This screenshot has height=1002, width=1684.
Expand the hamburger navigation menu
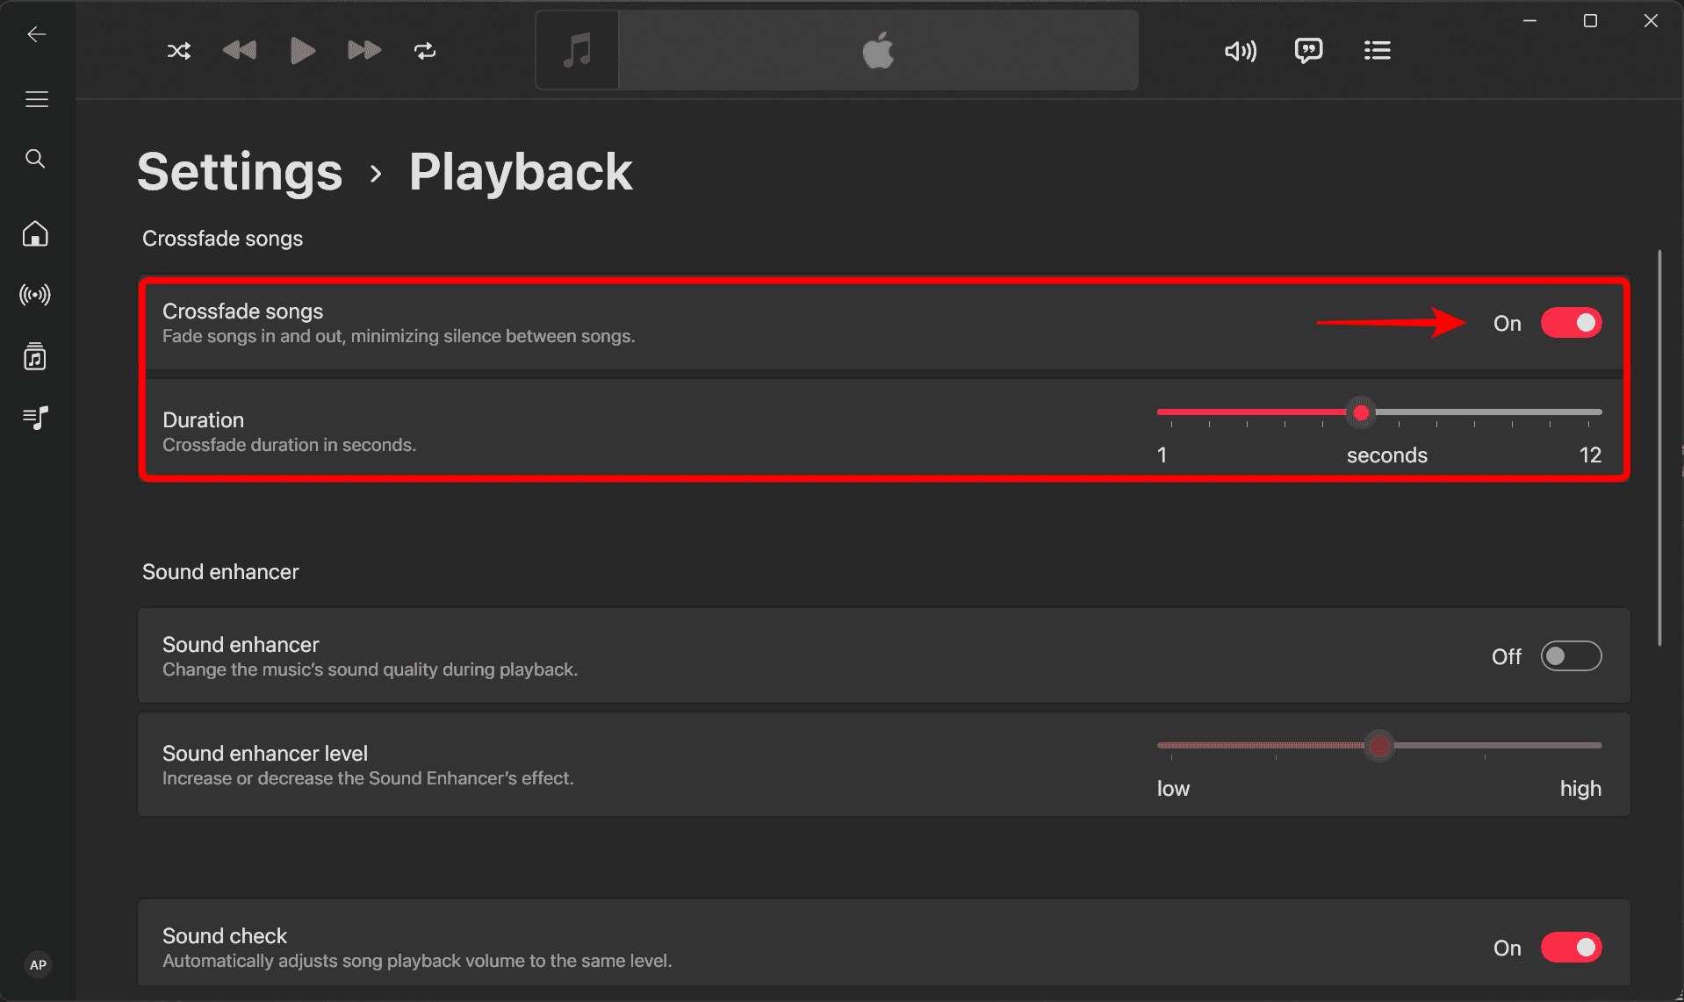[37, 100]
